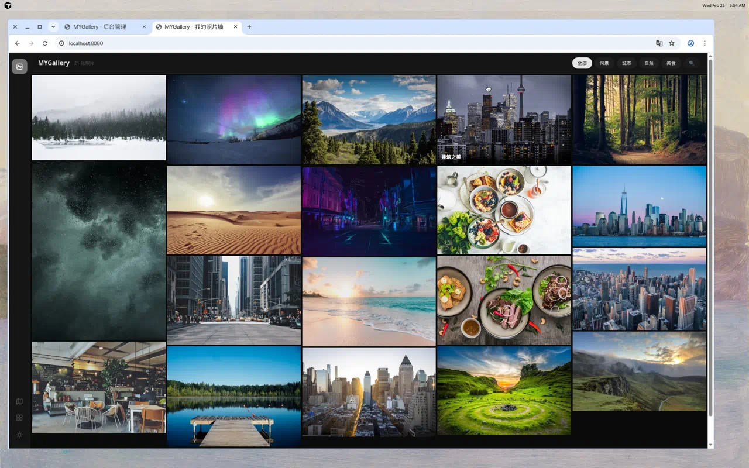Select the 全部 filter pill
Viewport: 749px width, 468px height.
click(x=582, y=63)
